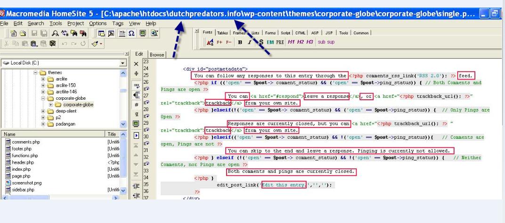Click the Font dialog icon (red A)
Image resolution: width=505 pixels, height=223 pixels.
pos(210,42)
